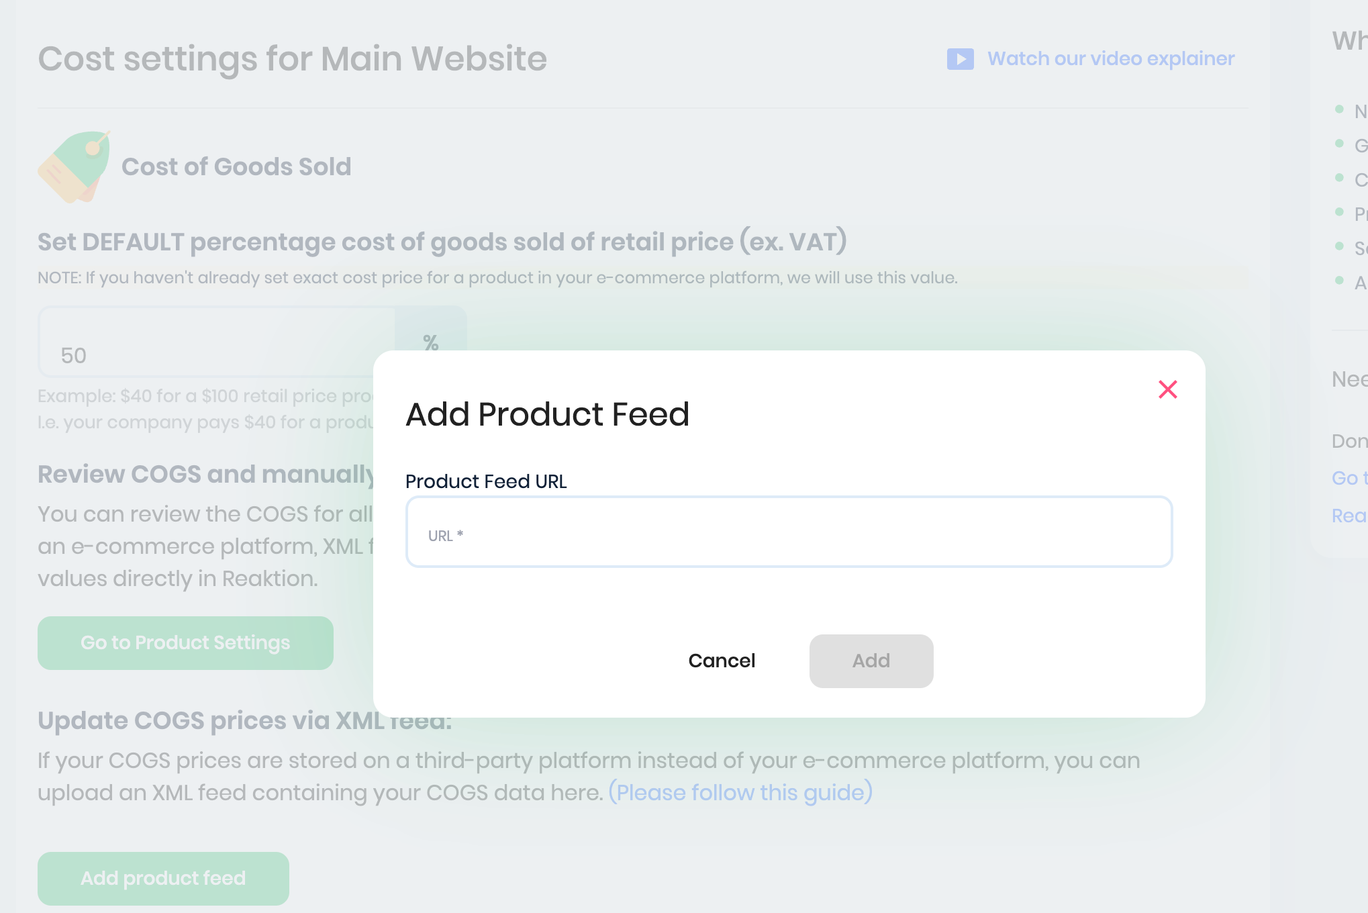Click the cut-off 'Rea' sidebar link

point(1349,516)
